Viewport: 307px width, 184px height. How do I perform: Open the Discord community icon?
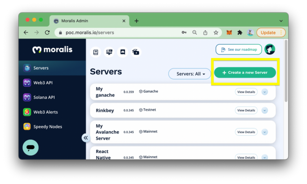coord(123,52)
